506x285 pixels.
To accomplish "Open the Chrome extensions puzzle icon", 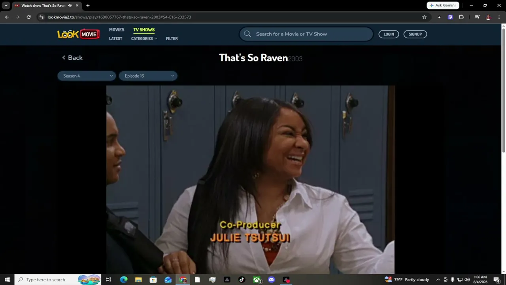I will (x=461, y=17).
